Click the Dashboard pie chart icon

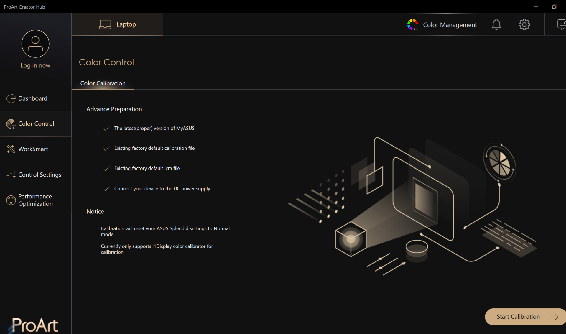pos(11,98)
